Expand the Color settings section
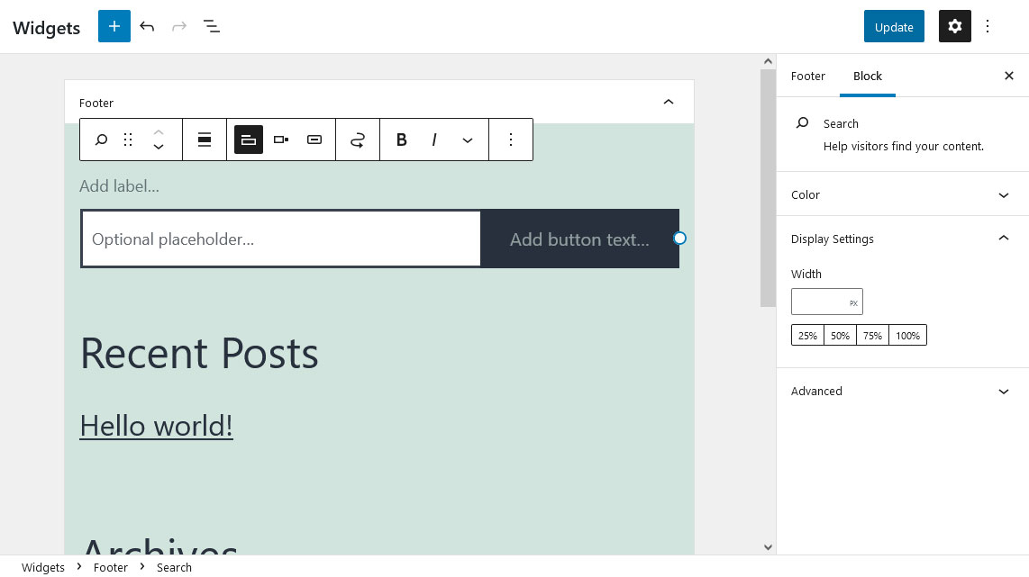The height and width of the screenshot is (577, 1029). click(901, 194)
